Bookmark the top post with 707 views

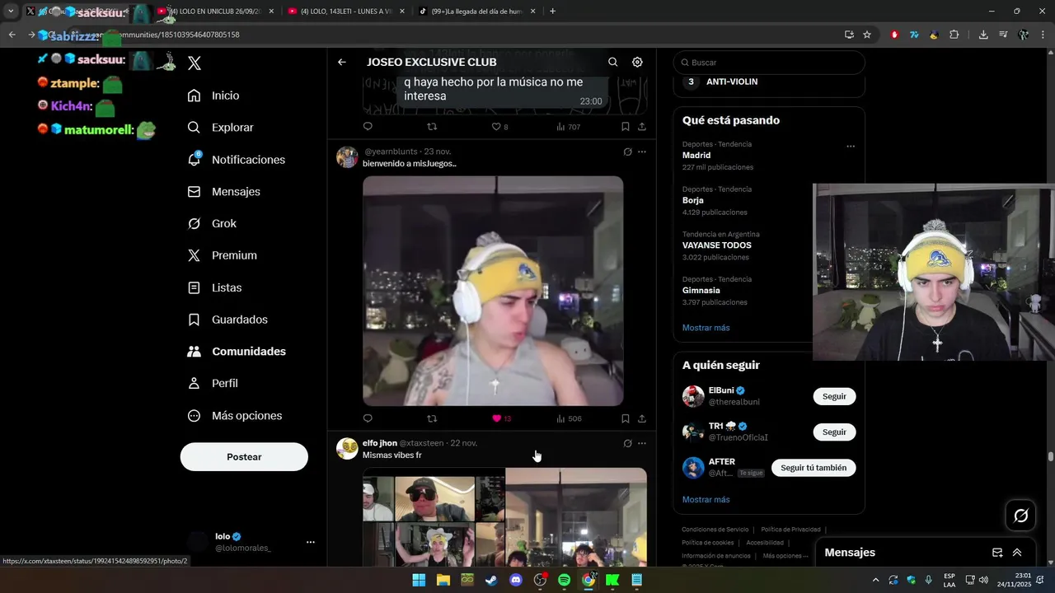pyautogui.click(x=626, y=127)
